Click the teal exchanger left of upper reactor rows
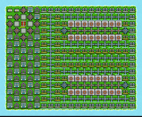This screenshot has width=142, height=117. point(64,31)
